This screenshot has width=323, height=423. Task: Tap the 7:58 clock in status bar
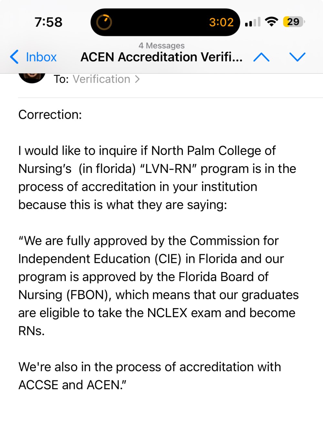click(x=48, y=22)
